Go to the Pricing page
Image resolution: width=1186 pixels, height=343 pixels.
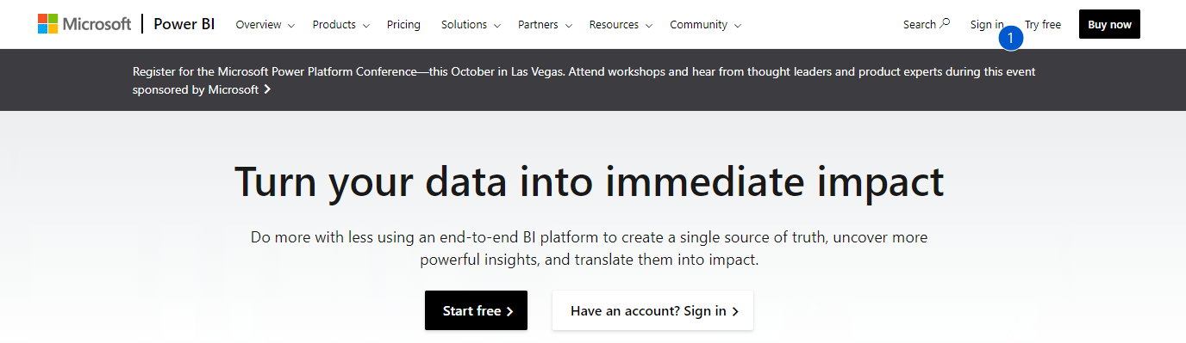403,24
